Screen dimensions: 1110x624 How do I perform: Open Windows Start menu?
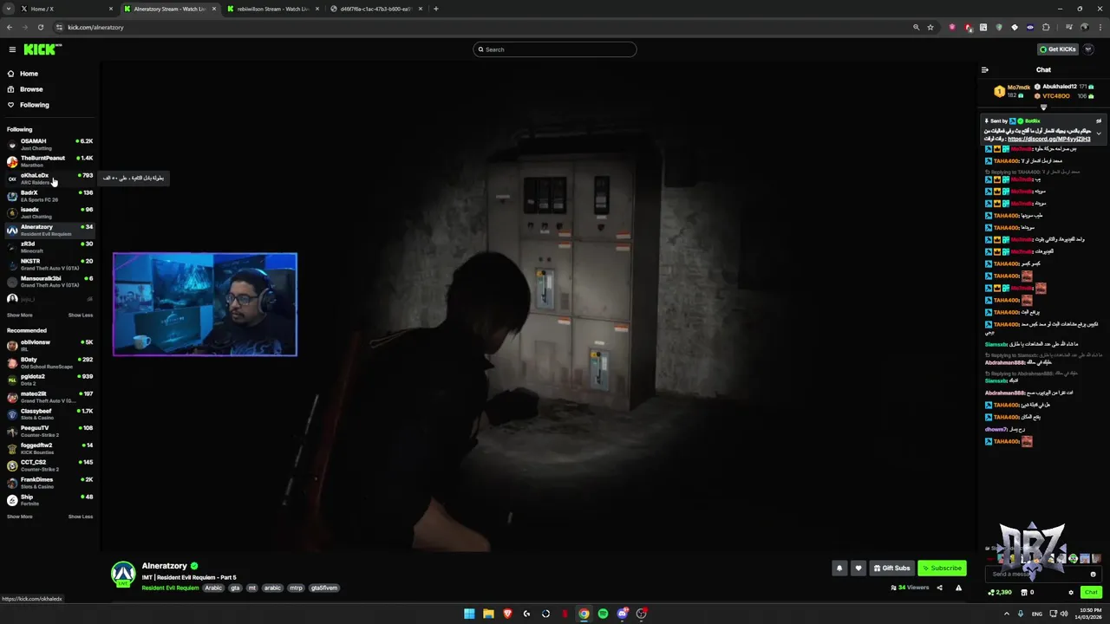pos(469,614)
